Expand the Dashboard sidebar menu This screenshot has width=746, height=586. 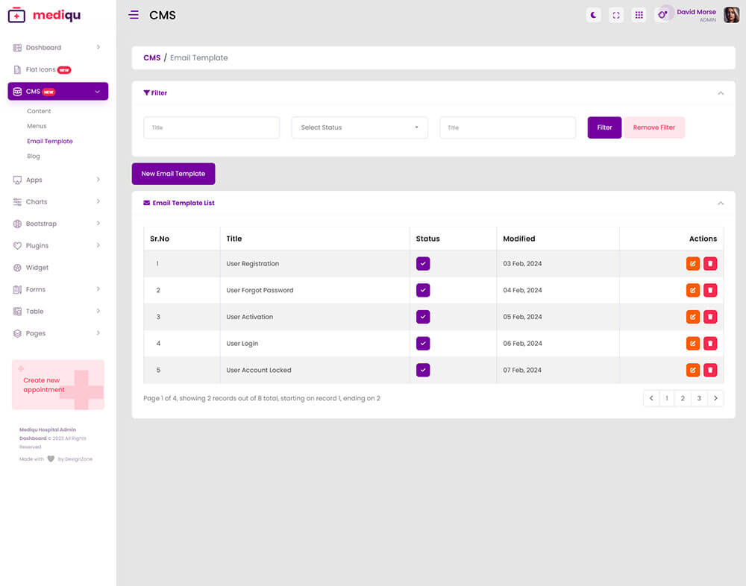pyautogui.click(x=57, y=48)
